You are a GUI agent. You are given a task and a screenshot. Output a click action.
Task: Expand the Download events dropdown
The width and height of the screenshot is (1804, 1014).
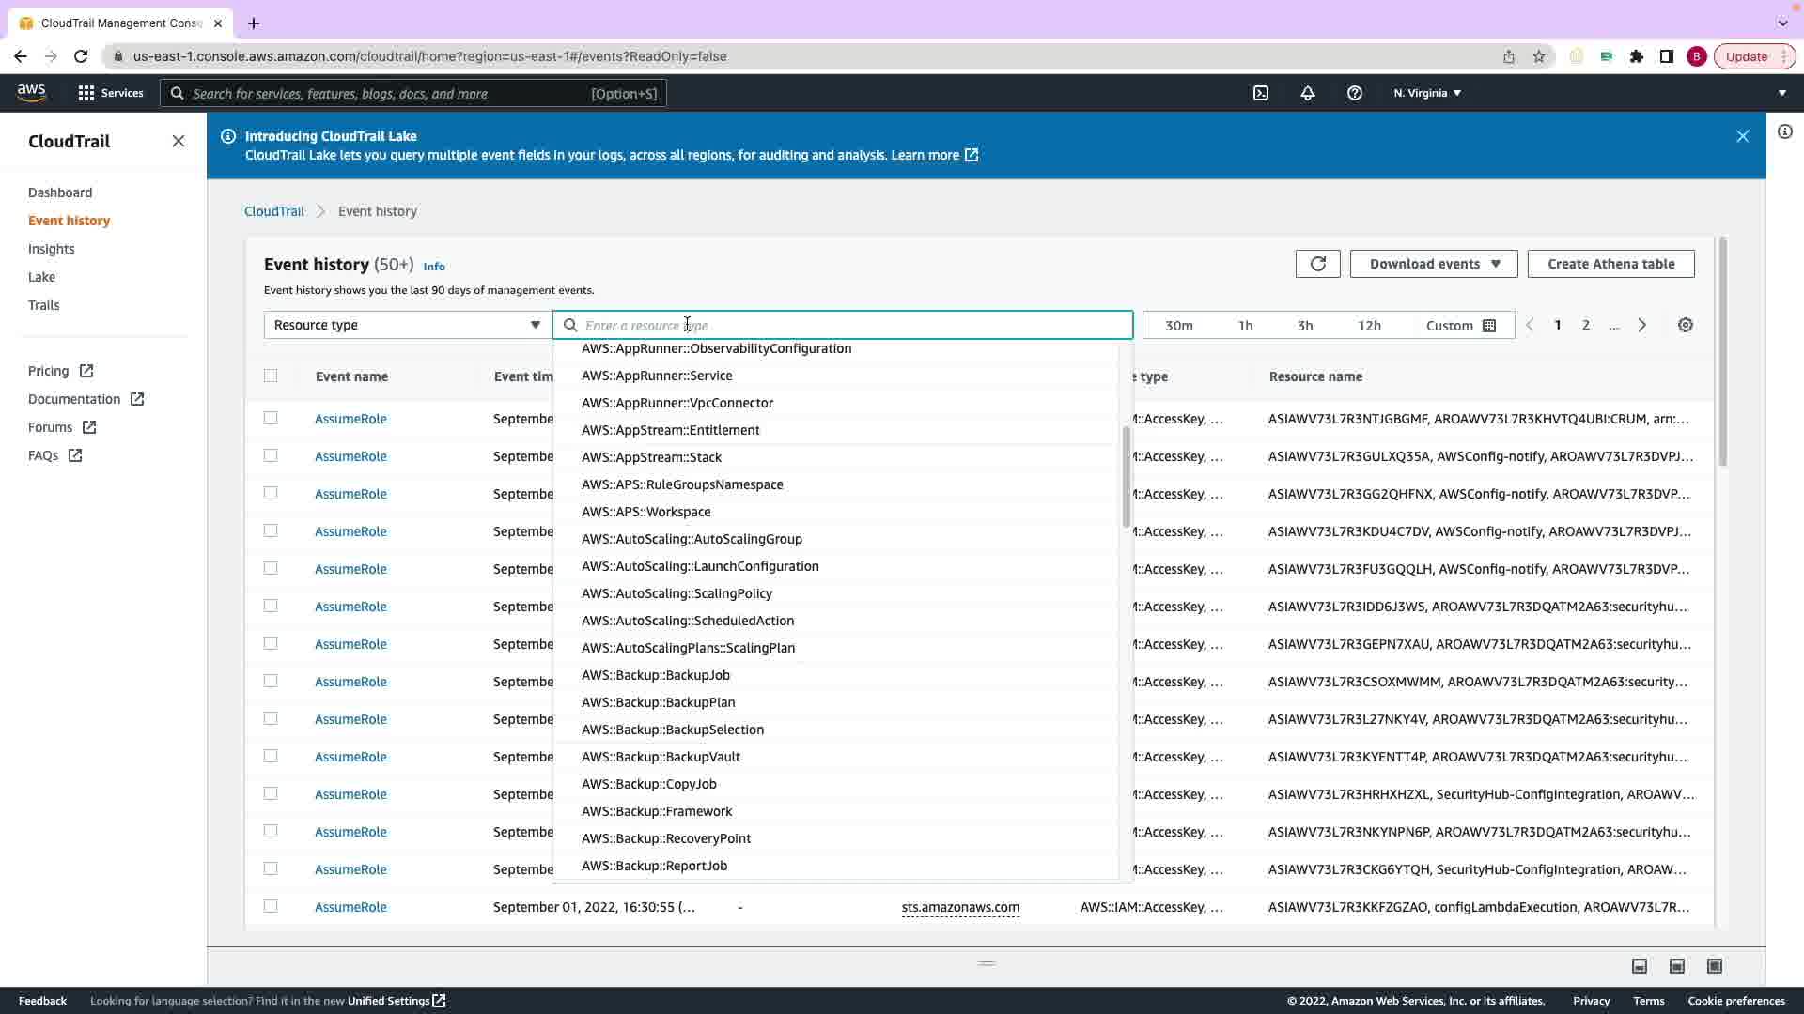pos(1433,264)
